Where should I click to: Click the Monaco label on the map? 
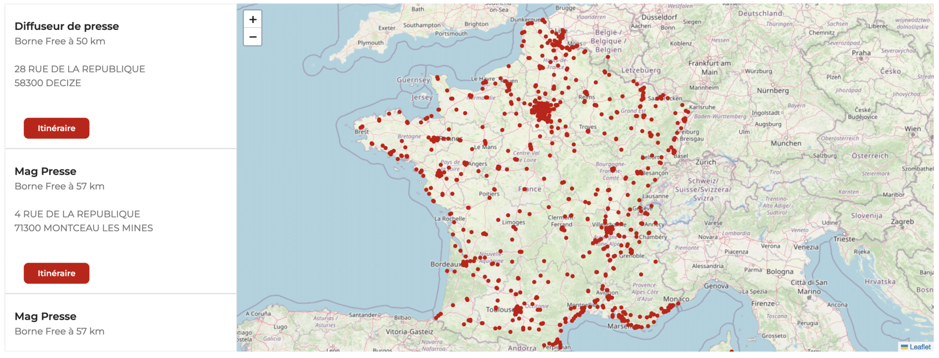pos(676,299)
